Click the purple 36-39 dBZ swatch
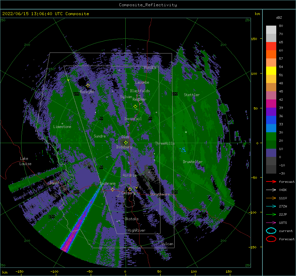This screenshot has width=296, height=276. (x=271, y=112)
